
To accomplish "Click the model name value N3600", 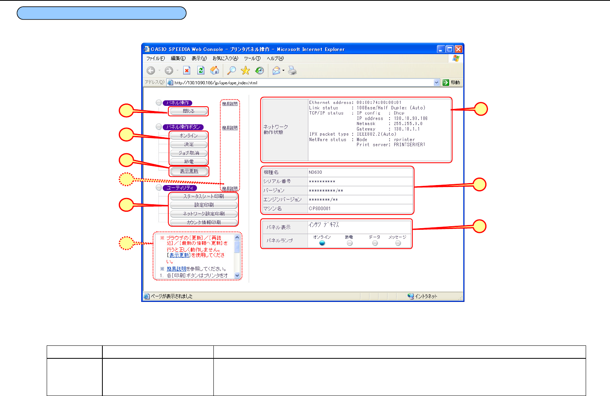I will [315, 172].
